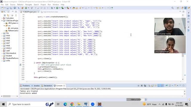191x107 pixels.
Task: Toggle Pin Editor at toolbar end
Action: point(112,8)
